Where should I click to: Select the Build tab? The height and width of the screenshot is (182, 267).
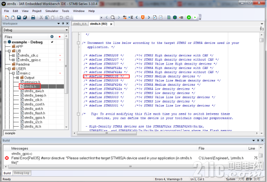click(7, 173)
